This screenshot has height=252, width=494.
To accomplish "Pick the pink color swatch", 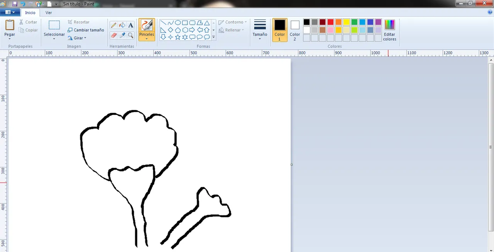I will click(x=330, y=30).
